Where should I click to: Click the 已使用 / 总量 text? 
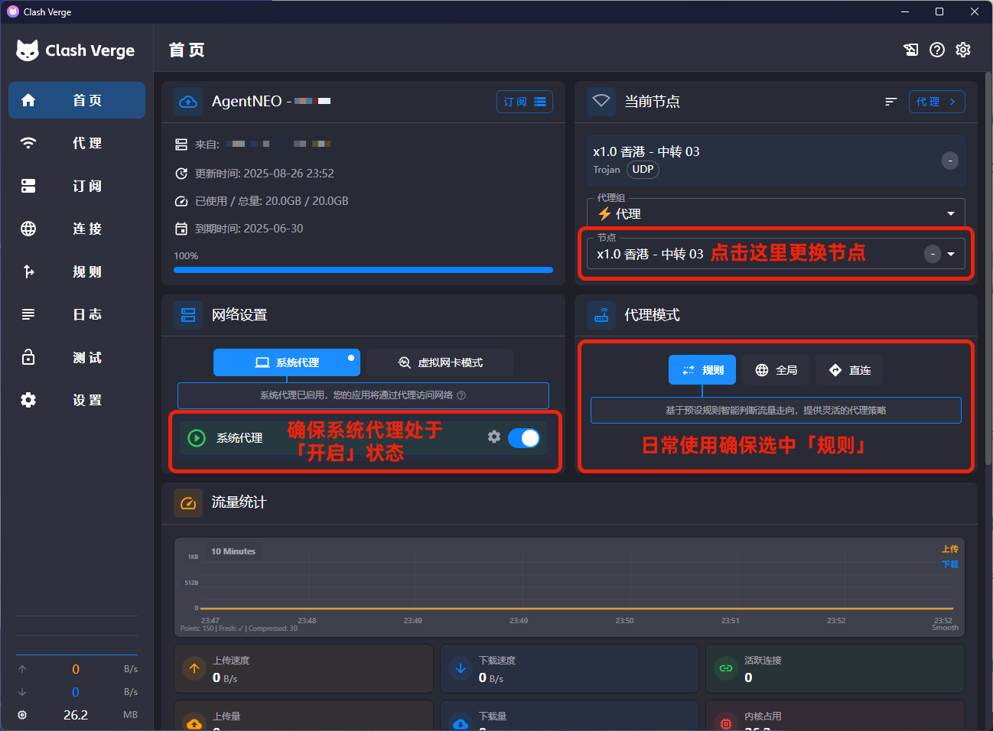point(272,201)
